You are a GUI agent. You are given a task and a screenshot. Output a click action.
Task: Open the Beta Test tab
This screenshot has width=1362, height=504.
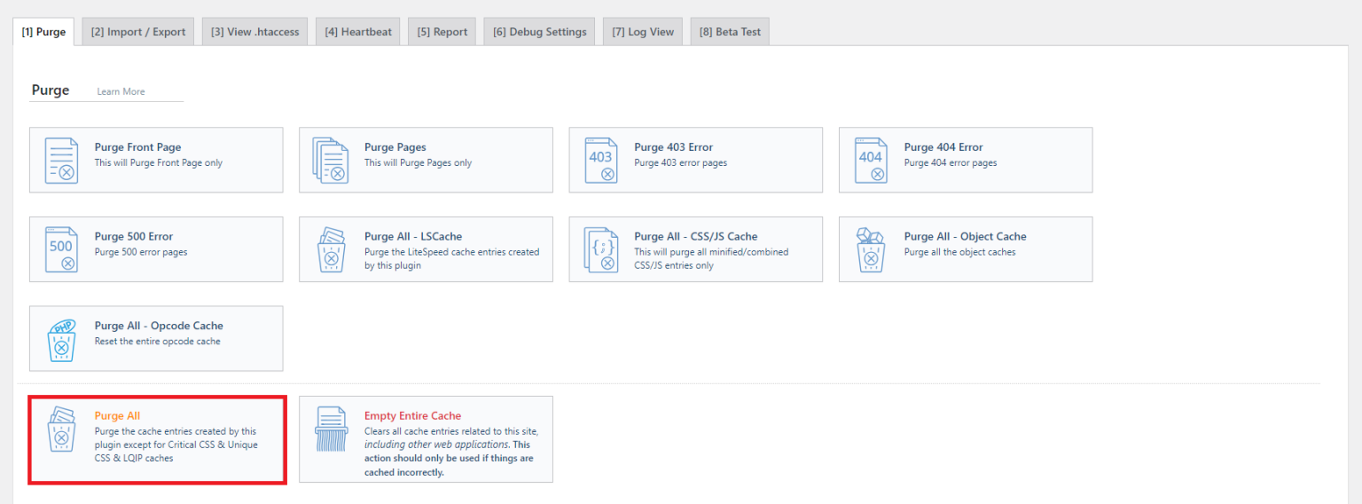point(730,32)
